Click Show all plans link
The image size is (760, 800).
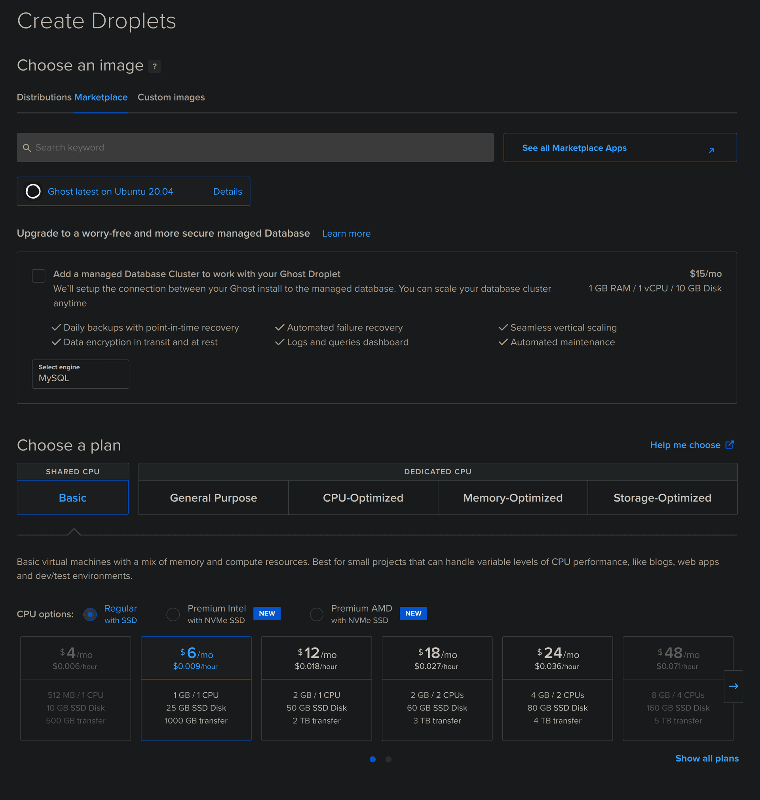707,758
